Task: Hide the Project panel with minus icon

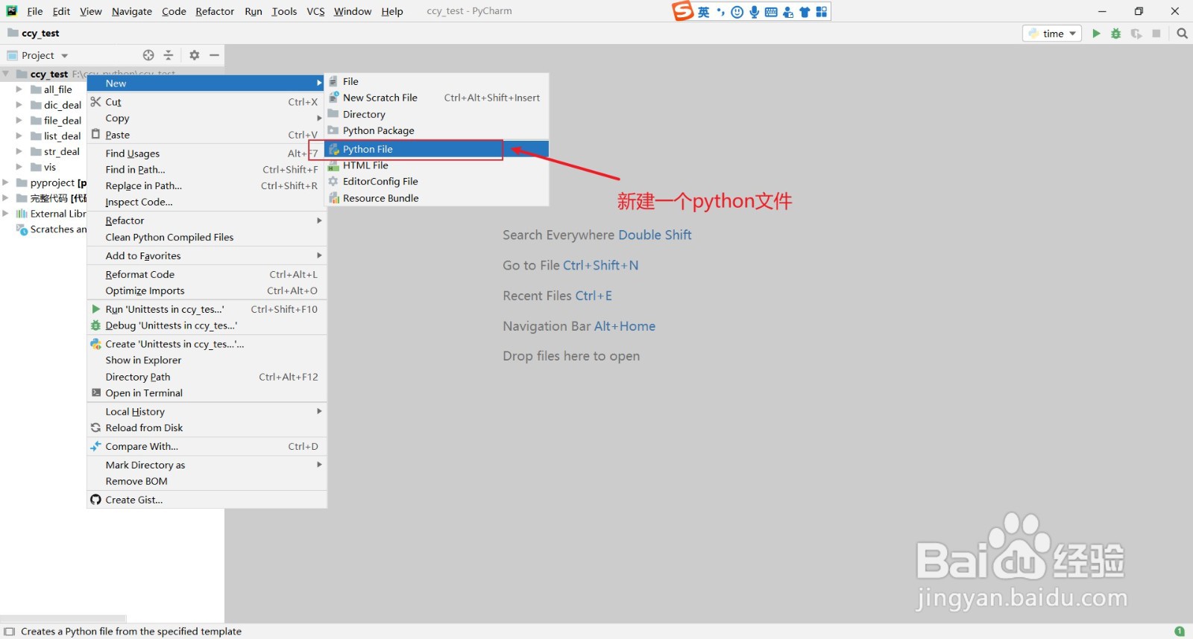Action: (x=214, y=55)
